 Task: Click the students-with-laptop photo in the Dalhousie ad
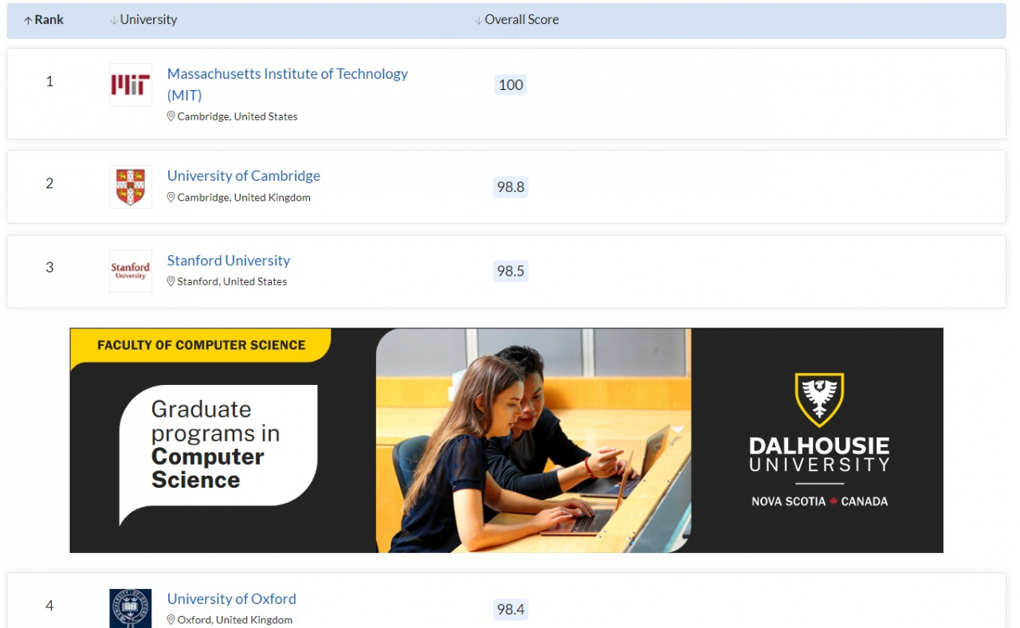pyautogui.click(x=533, y=441)
